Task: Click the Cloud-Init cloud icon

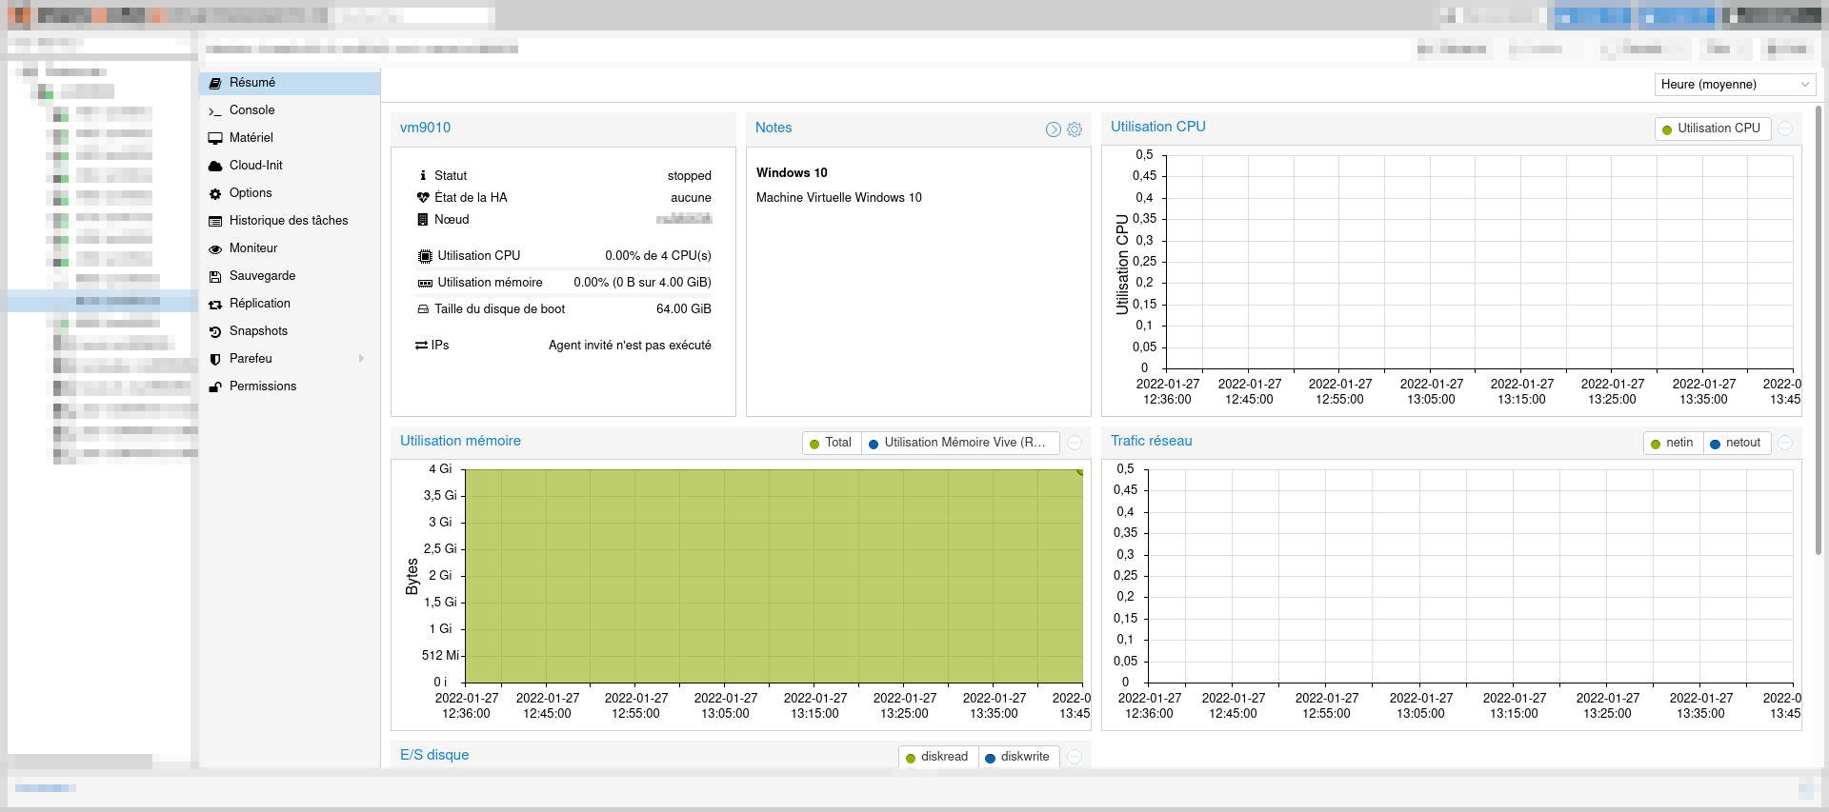Action: 215,167
